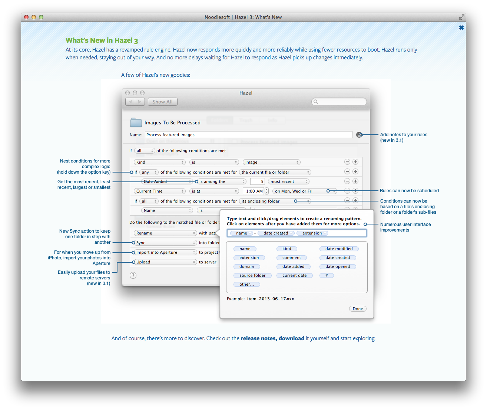Click the '#' counter token
487x410 pixels.
click(327, 275)
